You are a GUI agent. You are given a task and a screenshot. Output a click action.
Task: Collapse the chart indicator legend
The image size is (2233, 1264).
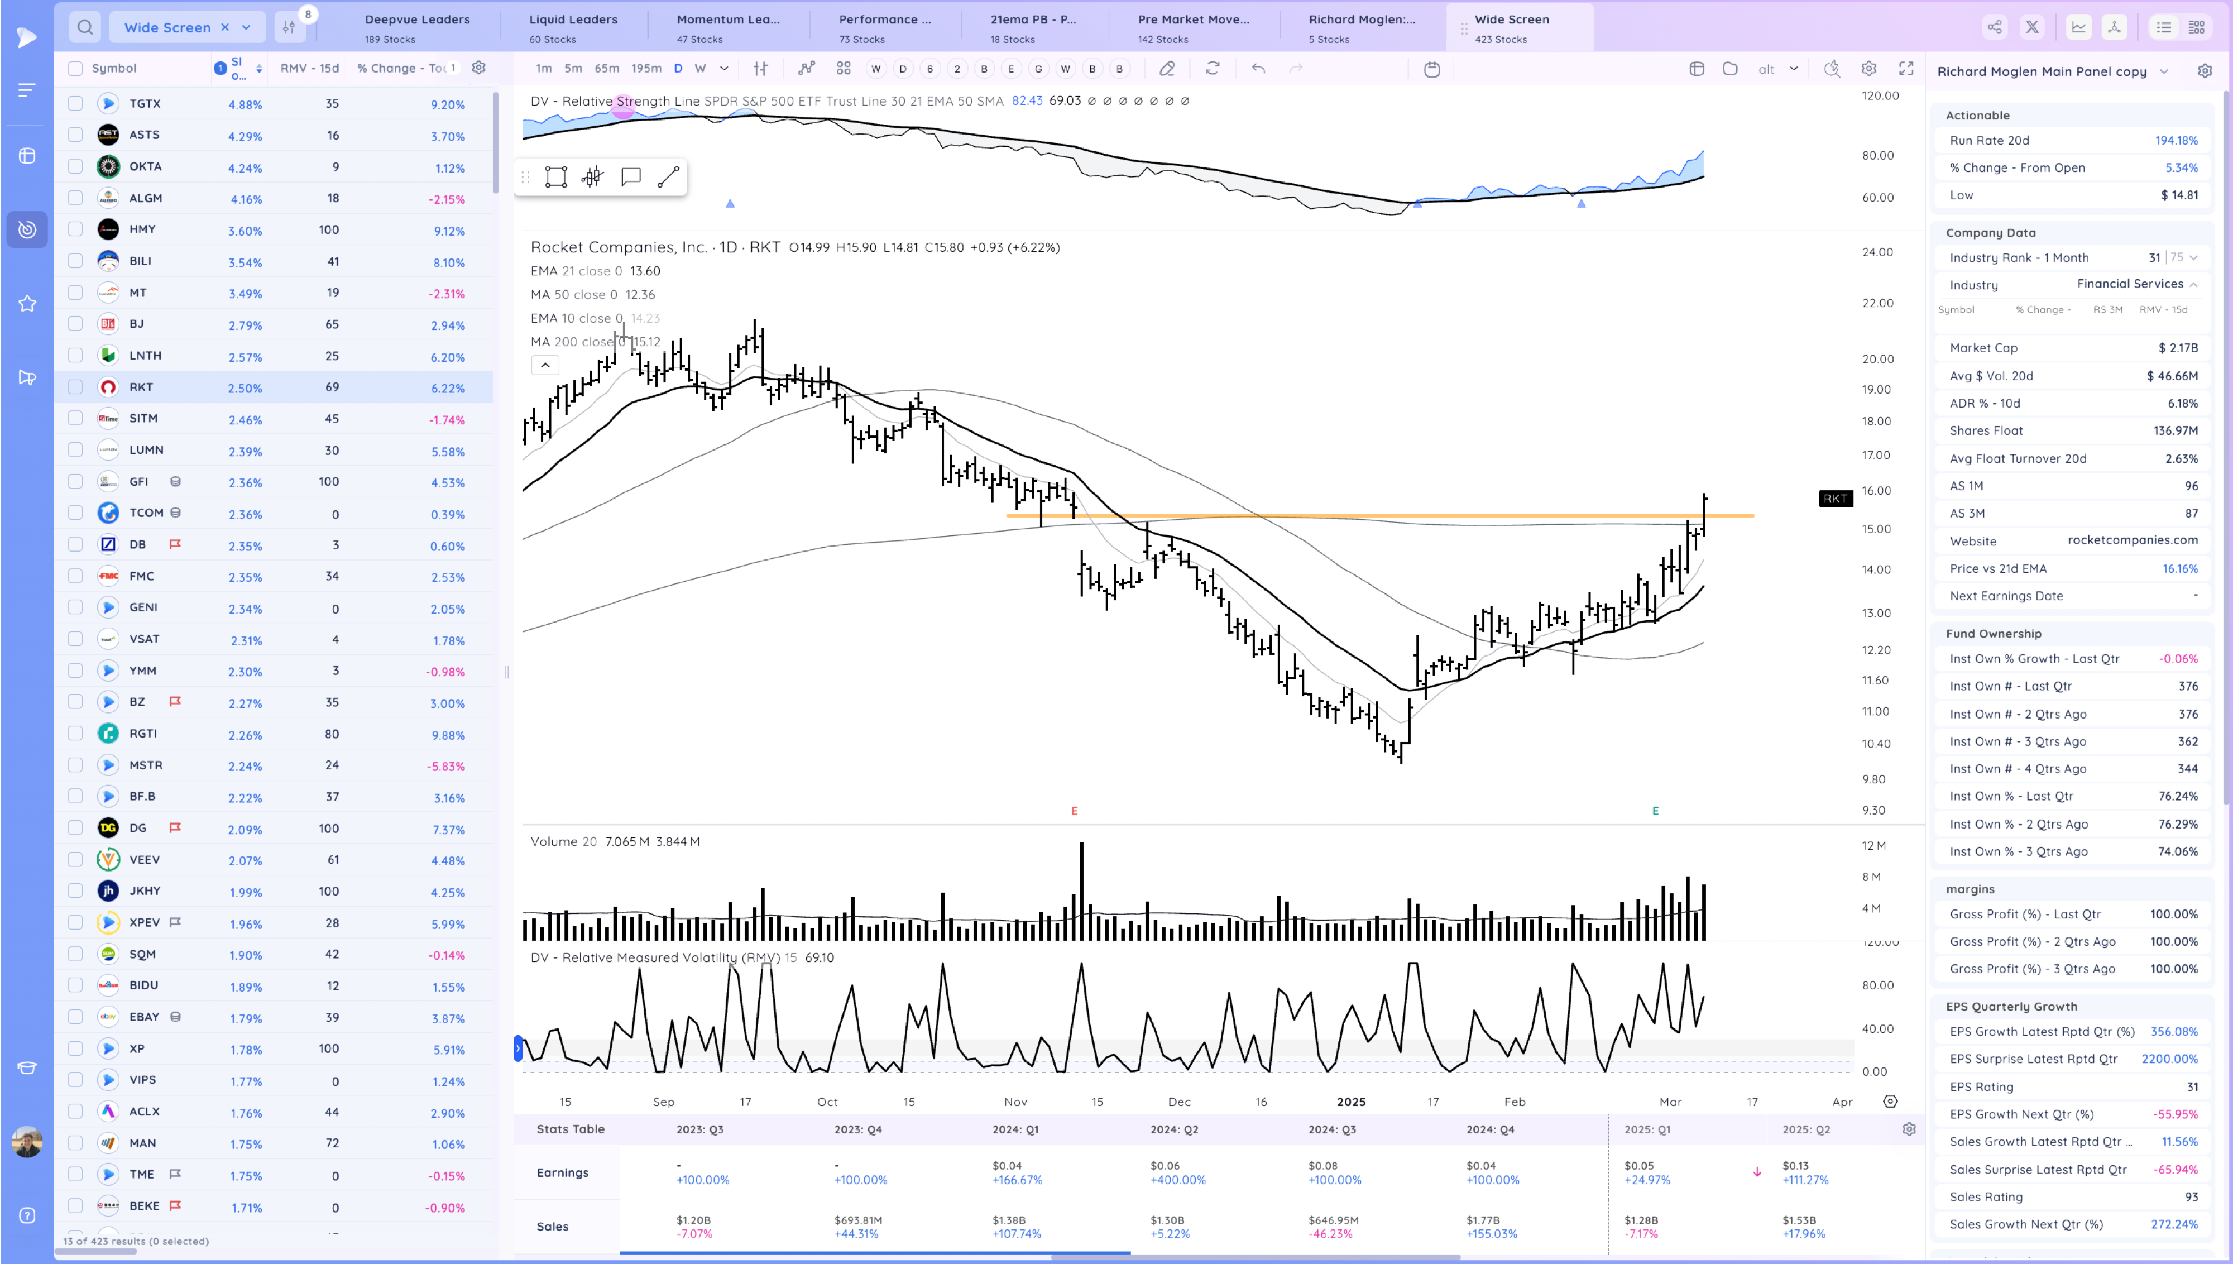(x=545, y=366)
